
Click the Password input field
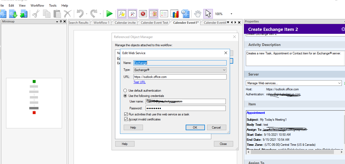186,108
